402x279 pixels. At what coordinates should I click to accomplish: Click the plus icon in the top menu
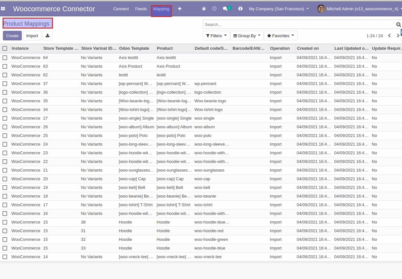(180, 9)
